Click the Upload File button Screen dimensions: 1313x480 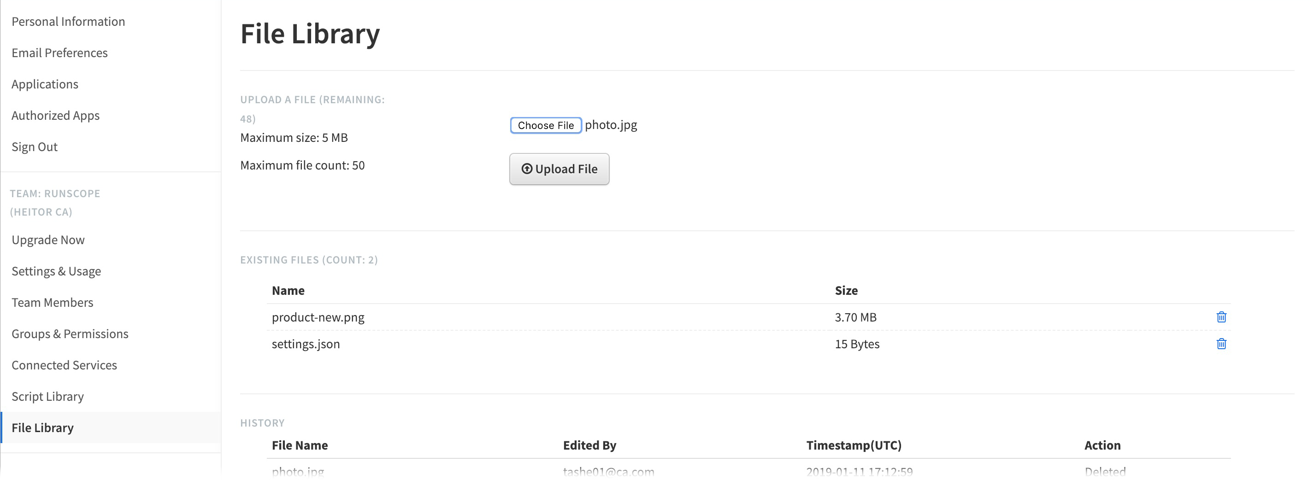tap(559, 169)
